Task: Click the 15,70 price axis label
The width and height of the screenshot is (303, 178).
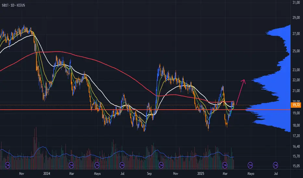Action: 296,156
